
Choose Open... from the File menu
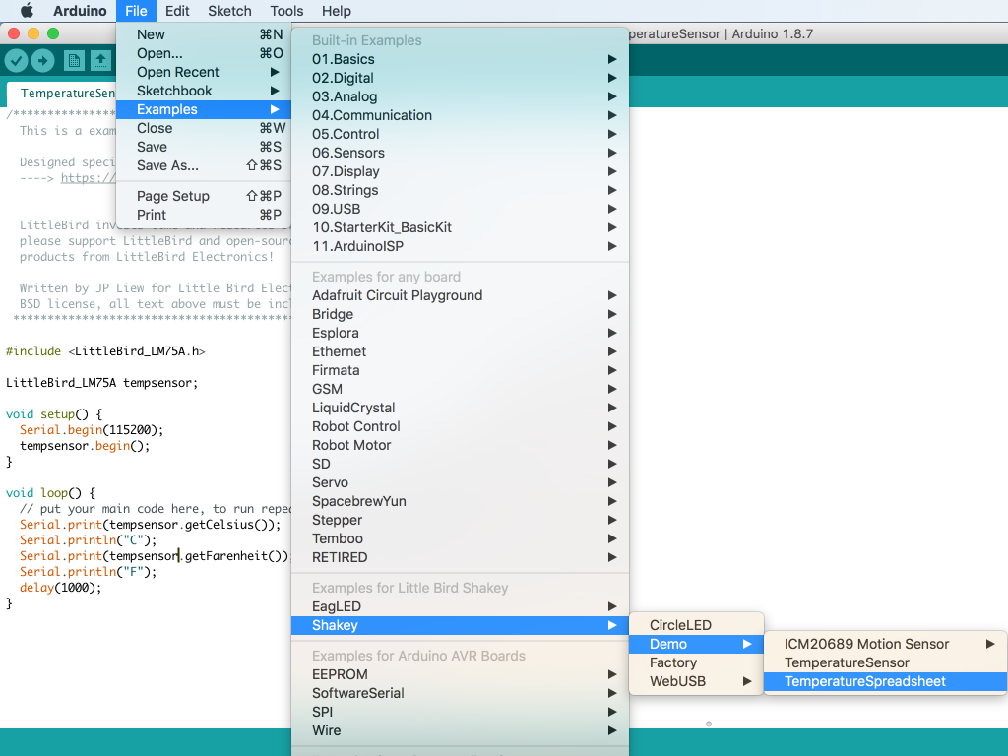pos(204,53)
